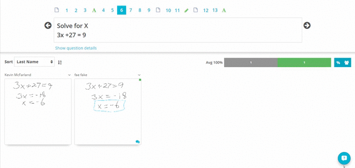
Task: Expand Kevin McFarland's options chevron
Action: tap(69, 75)
